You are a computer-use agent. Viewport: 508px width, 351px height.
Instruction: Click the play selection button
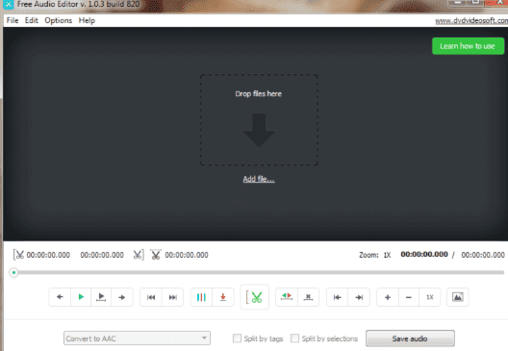pos(101,297)
